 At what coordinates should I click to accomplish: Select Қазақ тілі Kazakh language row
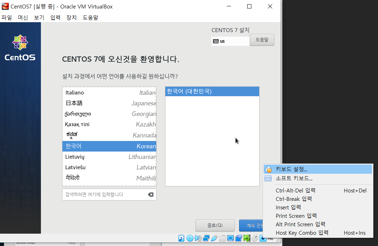109,124
